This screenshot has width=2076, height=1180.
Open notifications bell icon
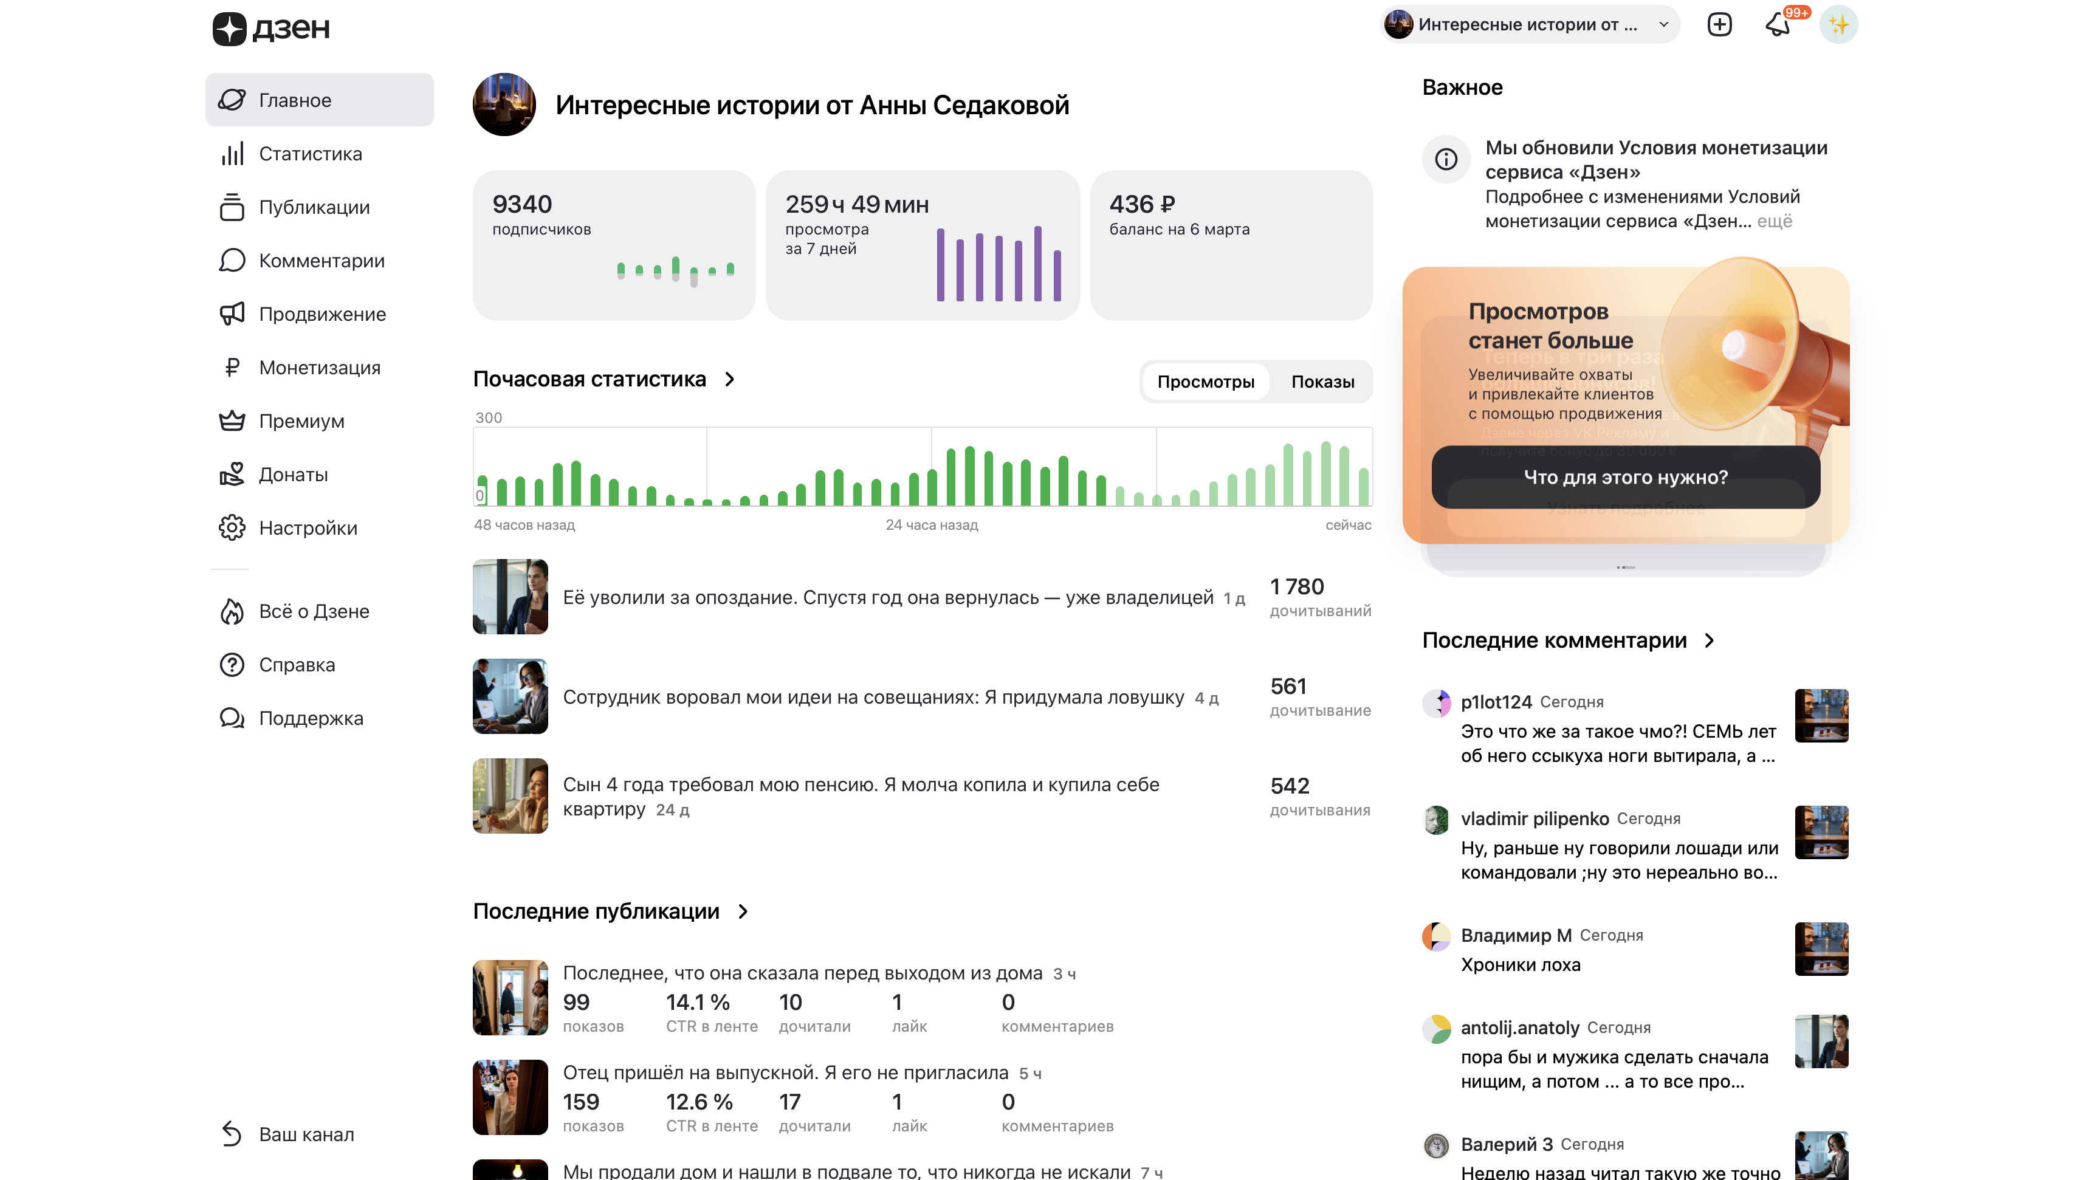[1778, 24]
